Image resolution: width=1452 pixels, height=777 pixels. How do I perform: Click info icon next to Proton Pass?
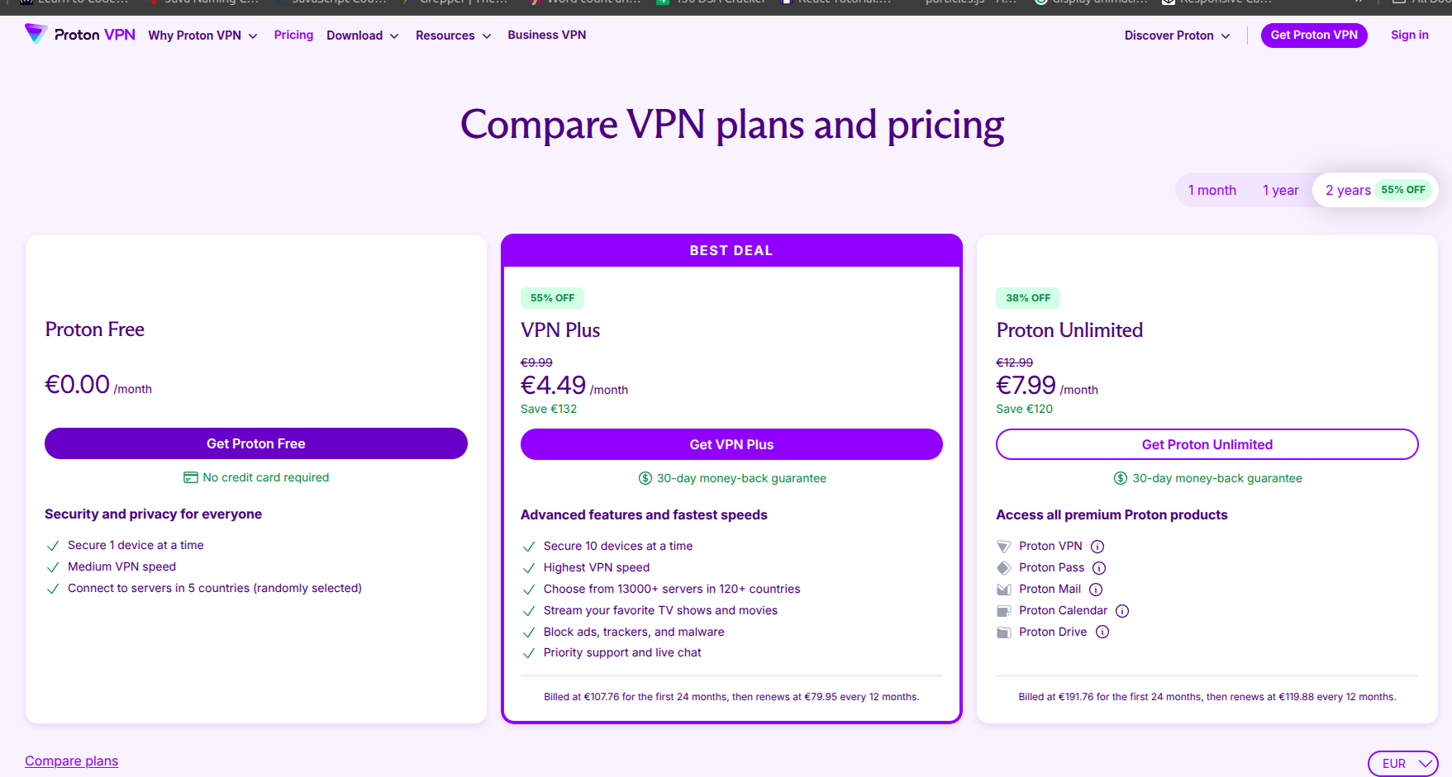(1099, 568)
